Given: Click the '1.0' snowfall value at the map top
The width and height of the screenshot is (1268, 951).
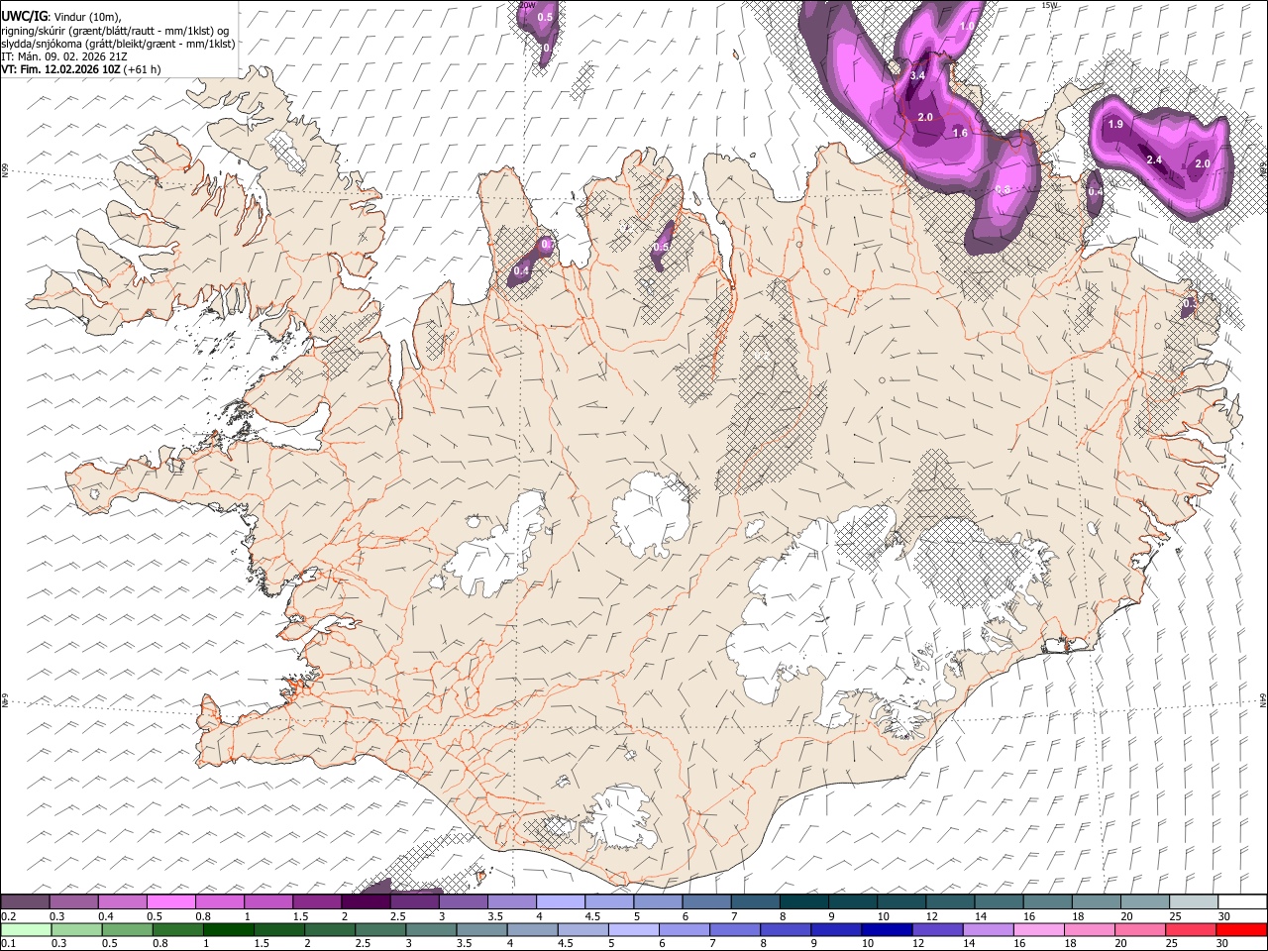Looking at the screenshot, I should point(968,26).
